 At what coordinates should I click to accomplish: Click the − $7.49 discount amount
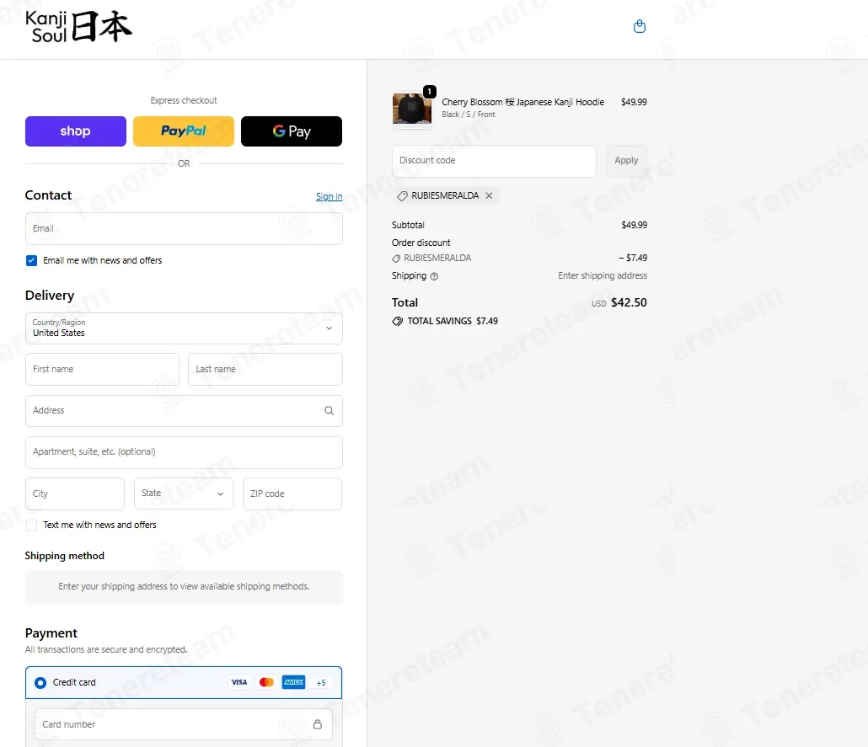[633, 258]
